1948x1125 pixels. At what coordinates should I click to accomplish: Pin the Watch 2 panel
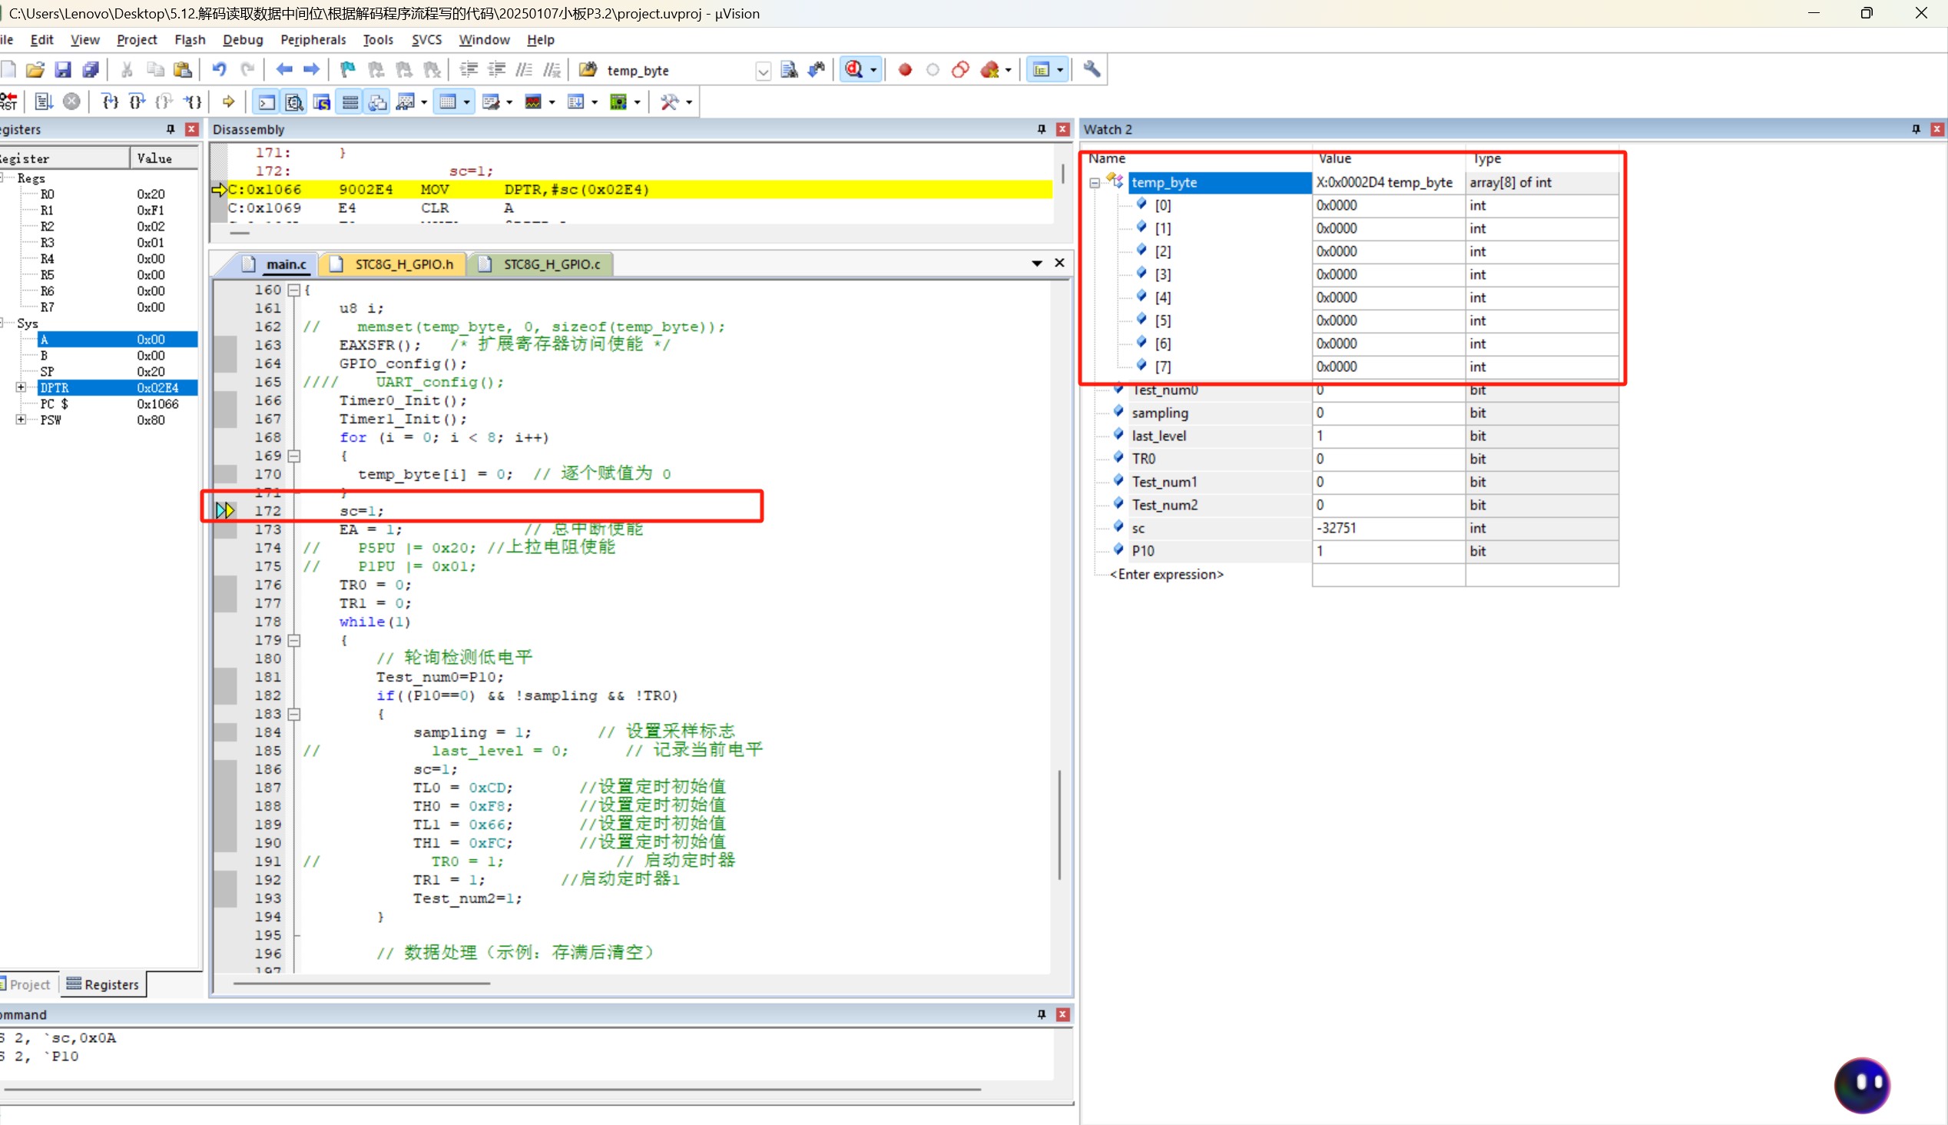[1917, 129]
